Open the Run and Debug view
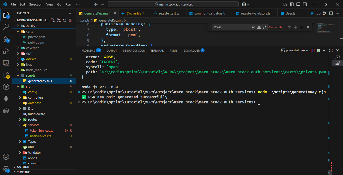 (6, 51)
